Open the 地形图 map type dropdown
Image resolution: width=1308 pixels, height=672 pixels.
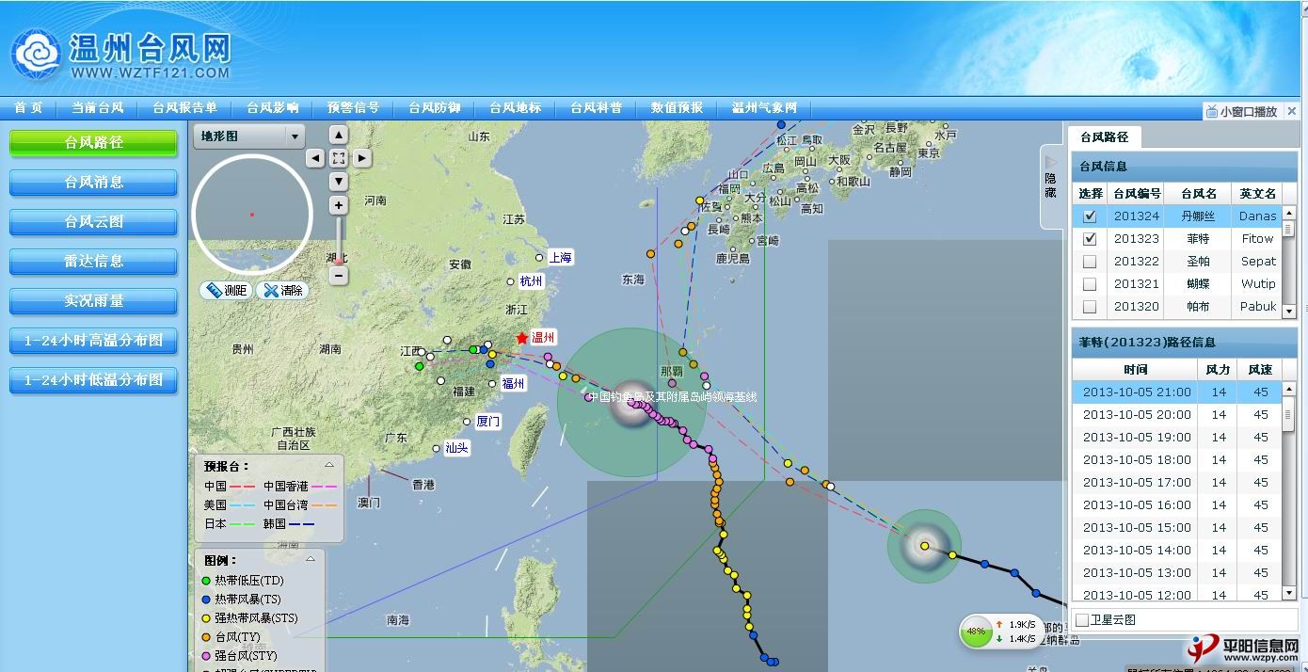coord(249,136)
